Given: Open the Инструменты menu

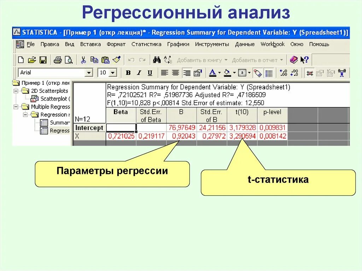Looking at the screenshot, I should tap(212, 44).
